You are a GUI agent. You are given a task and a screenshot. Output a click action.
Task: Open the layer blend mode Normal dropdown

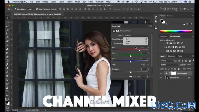click(169, 65)
